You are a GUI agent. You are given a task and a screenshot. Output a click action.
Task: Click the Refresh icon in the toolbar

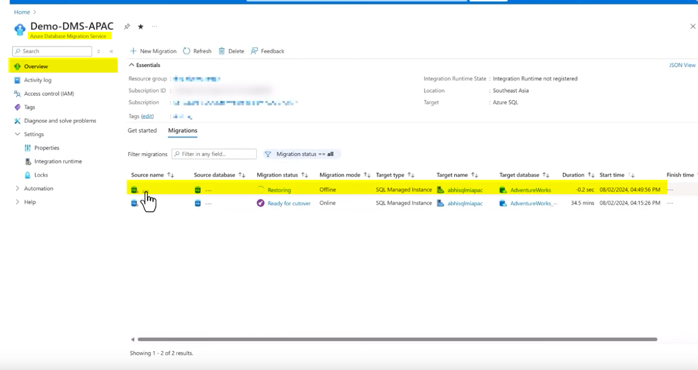coord(187,51)
